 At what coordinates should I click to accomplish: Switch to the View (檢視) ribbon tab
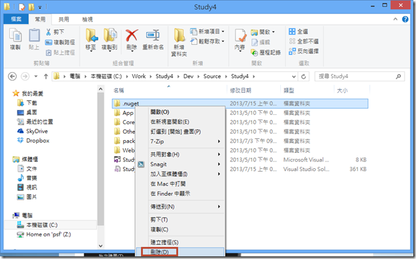pos(88,19)
